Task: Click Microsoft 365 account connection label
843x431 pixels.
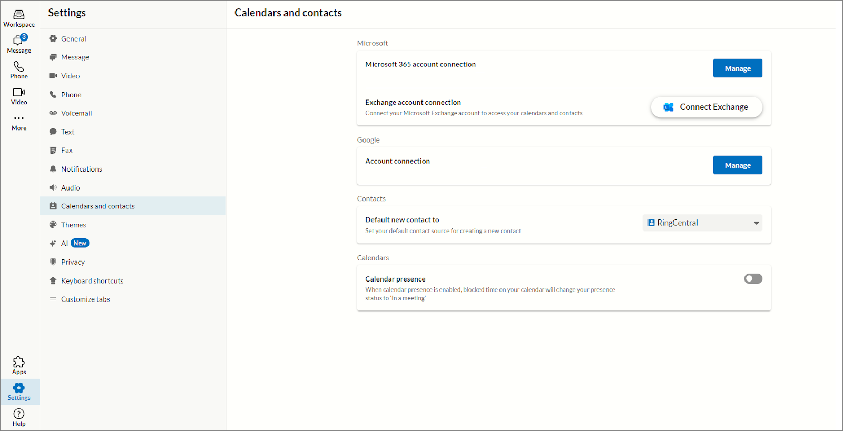Action: click(420, 64)
